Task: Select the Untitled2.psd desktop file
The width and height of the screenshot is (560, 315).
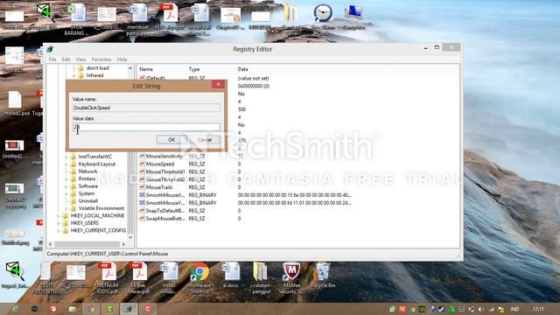Action: [x=15, y=103]
